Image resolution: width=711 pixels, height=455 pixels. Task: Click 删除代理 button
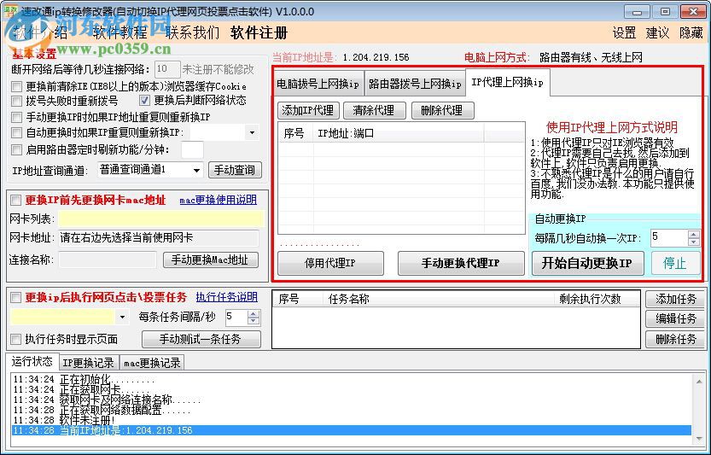pyautogui.click(x=442, y=110)
